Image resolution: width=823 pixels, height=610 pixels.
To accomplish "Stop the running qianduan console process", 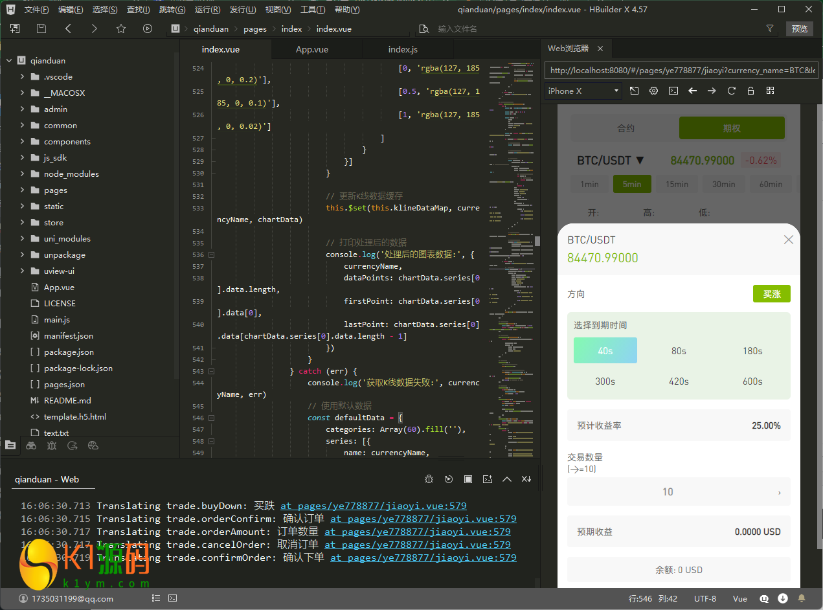I will click(x=468, y=479).
